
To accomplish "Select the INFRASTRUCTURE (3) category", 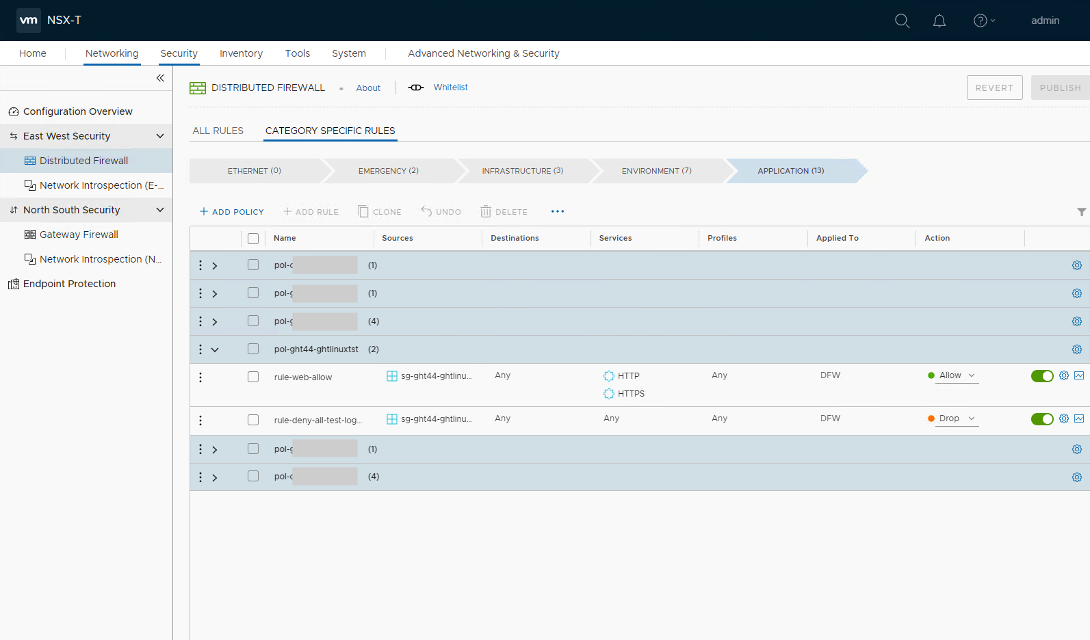I will [x=522, y=171].
